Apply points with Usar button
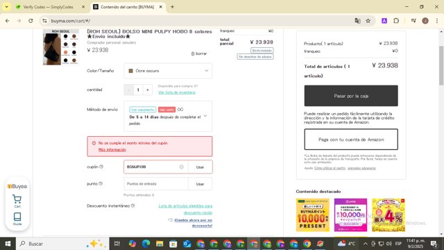This screenshot has width=444, height=250. pyautogui.click(x=200, y=184)
